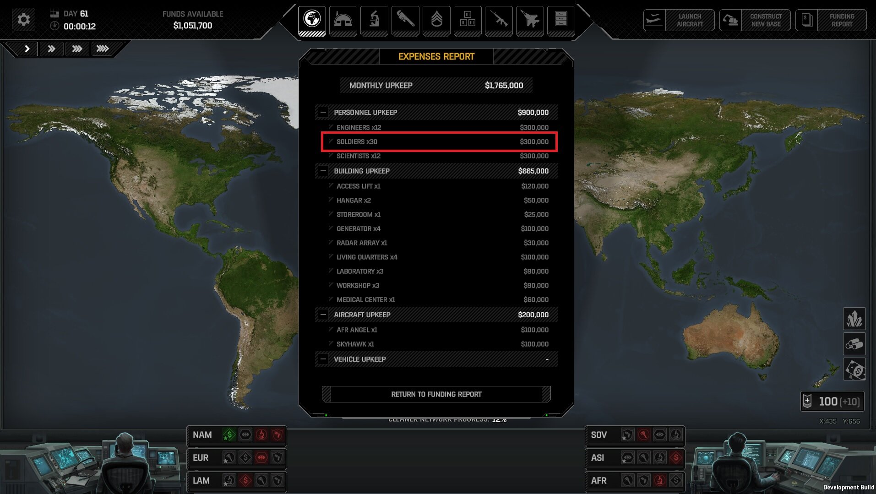Image resolution: width=876 pixels, height=494 pixels.
Task: Click NAM red pistol shield icon
Action: [x=277, y=434]
